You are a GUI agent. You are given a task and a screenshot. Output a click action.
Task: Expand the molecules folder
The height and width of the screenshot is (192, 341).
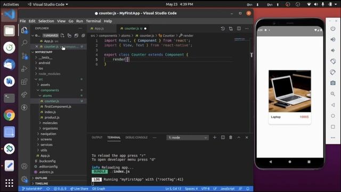point(50,123)
